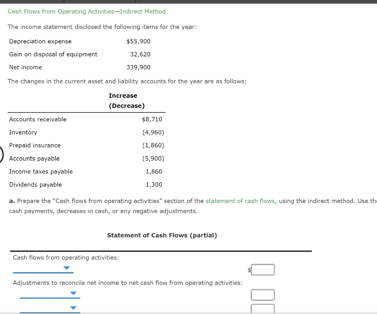Select the Gain on disposal of equipment row
This screenshot has height=314, width=377.
point(53,54)
